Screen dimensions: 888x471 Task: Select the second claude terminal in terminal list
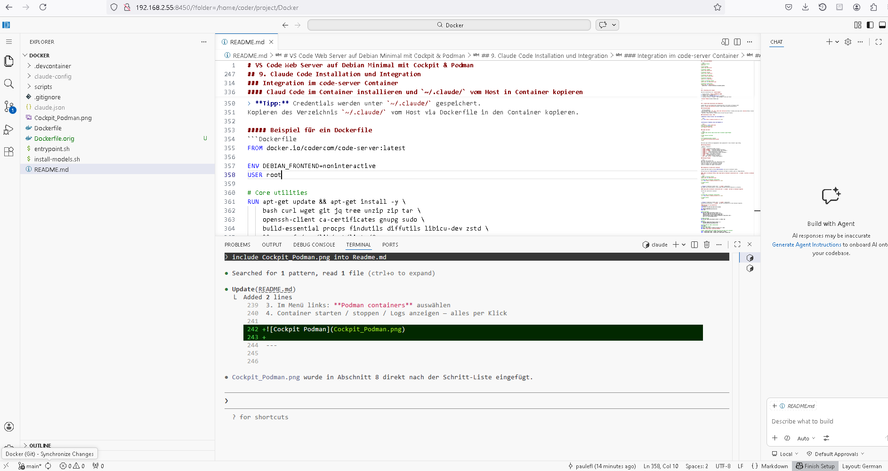[750, 269]
